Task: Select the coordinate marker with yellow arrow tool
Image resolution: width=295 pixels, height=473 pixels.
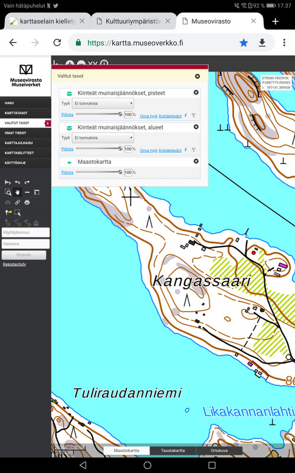Action: (x=8, y=212)
